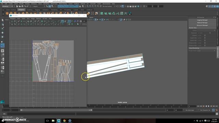Toggle Snap to Curves on status line

[x=90, y=6]
